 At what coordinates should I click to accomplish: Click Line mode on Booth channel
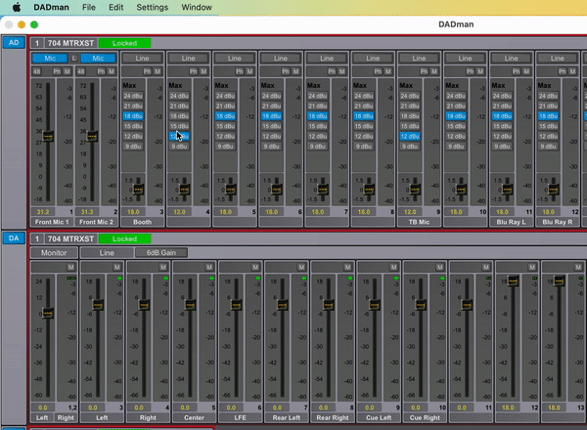142,58
